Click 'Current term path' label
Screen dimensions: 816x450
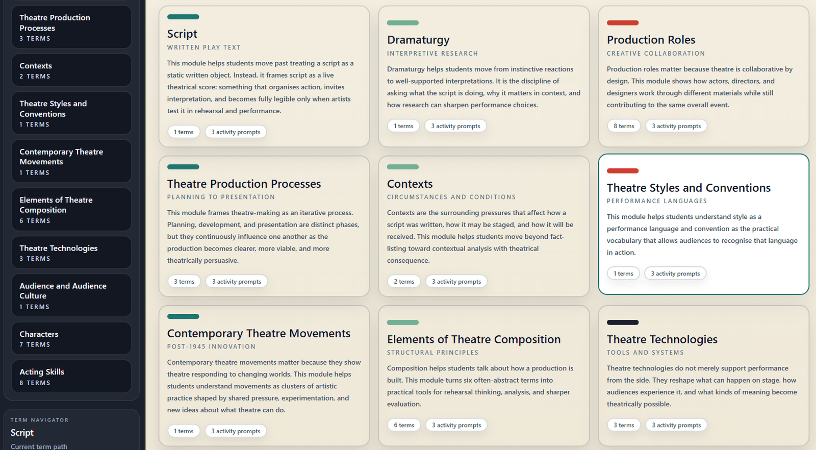39,446
